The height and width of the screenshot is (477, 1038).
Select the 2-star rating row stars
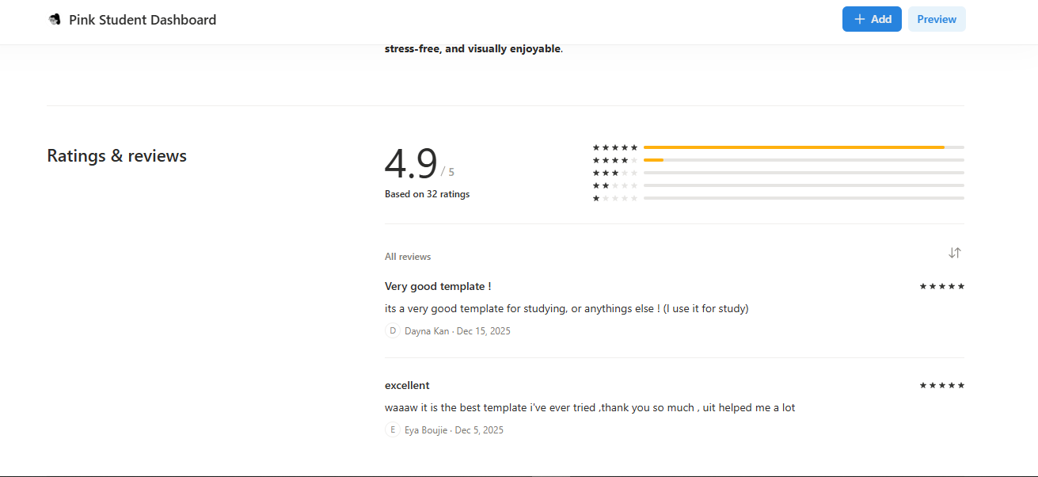(x=614, y=185)
